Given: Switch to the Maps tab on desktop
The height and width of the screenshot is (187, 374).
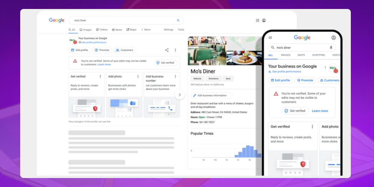Looking at the screenshot, I should tap(131, 30).
